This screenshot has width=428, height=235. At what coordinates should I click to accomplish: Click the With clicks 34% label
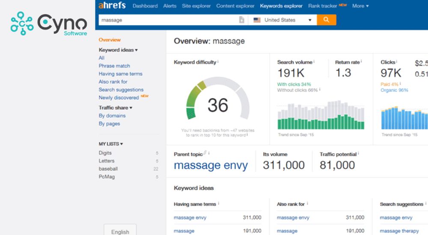point(294,84)
